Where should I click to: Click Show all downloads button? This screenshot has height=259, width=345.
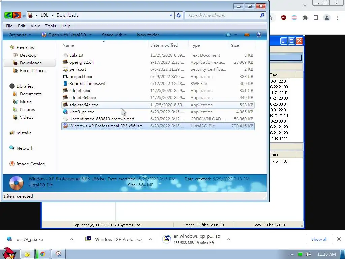[319, 239]
